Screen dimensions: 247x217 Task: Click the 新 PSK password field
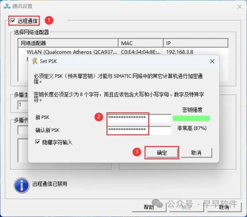pos(139,118)
